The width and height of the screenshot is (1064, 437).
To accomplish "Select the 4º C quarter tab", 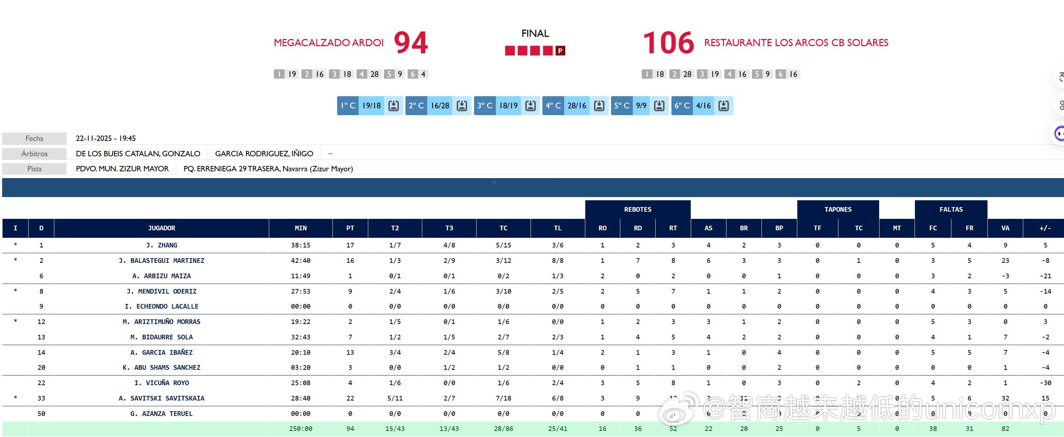I will point(553,106).
